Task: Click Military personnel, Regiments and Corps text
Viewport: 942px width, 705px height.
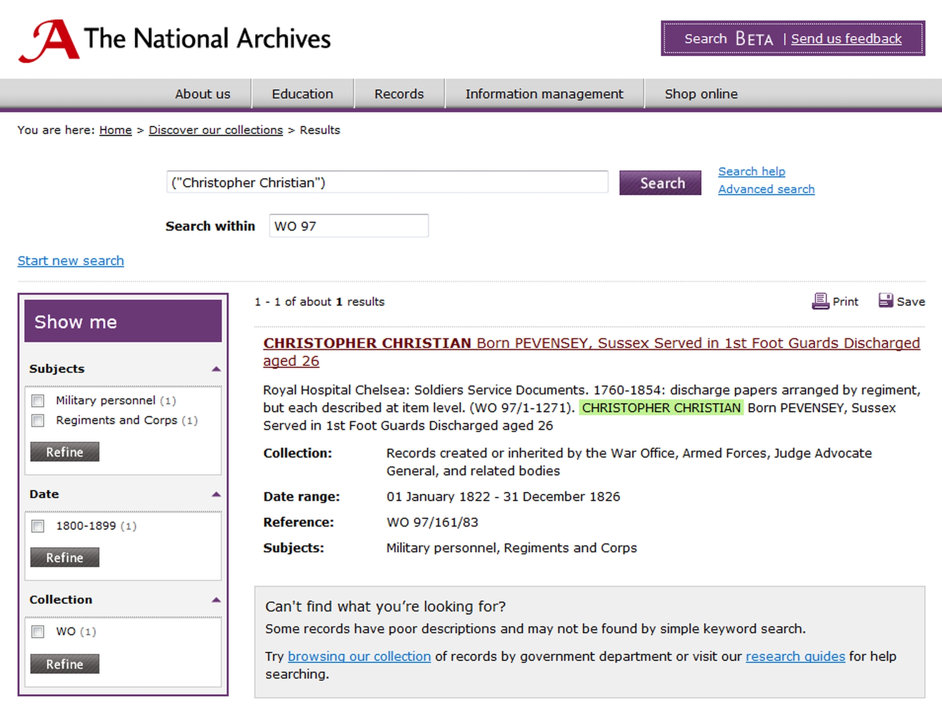Action: tap(511, 548)
